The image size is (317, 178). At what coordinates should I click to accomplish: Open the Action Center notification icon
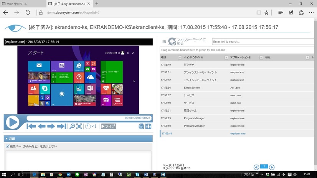point(289,175)
